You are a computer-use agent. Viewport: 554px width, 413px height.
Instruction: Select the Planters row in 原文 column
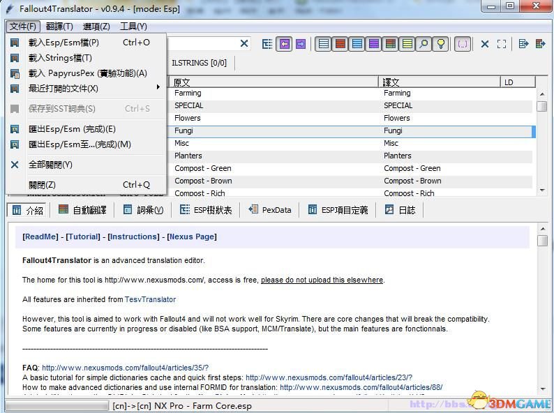click(x=188, y=156)
